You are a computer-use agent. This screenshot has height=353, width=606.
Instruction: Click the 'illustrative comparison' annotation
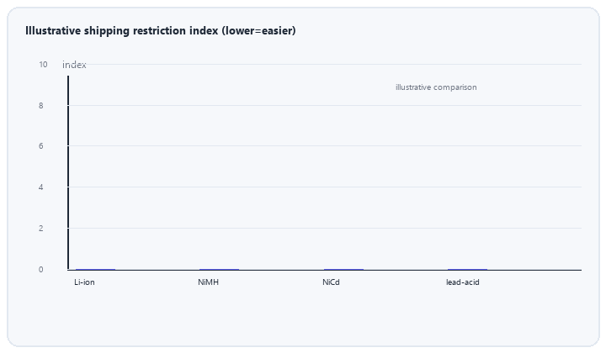436,87
